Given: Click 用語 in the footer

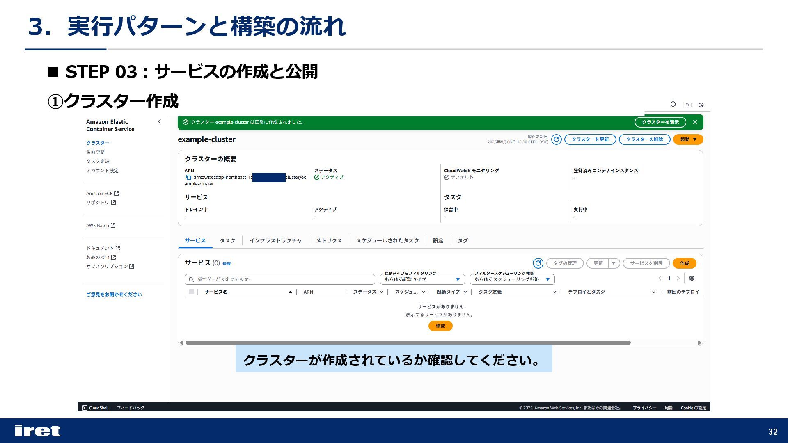Looking at the screenshot, I should point(669,408).
